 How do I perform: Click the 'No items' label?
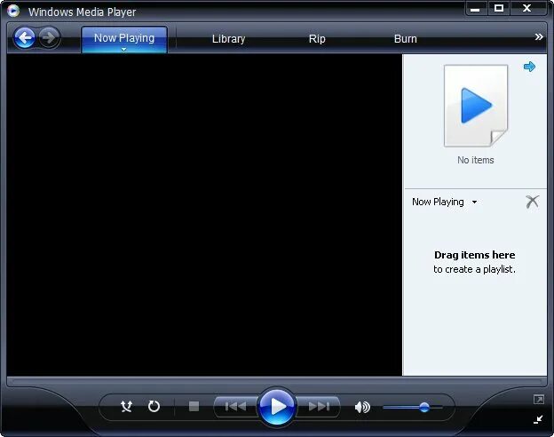tap(476, 160)
